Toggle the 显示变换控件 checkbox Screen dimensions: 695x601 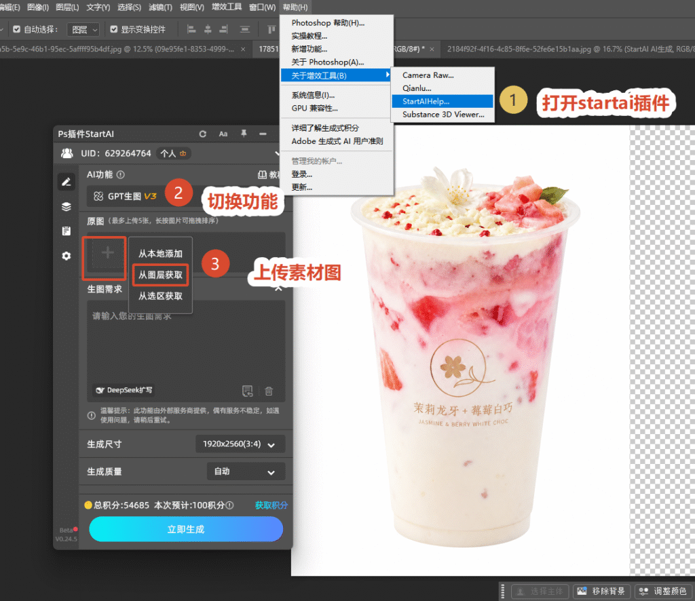pyautogui.click(x=114, y=29)
